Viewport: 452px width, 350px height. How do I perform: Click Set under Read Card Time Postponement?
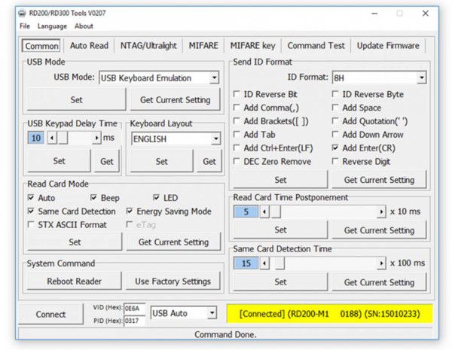pyautogui.click(x=280, y=230)
